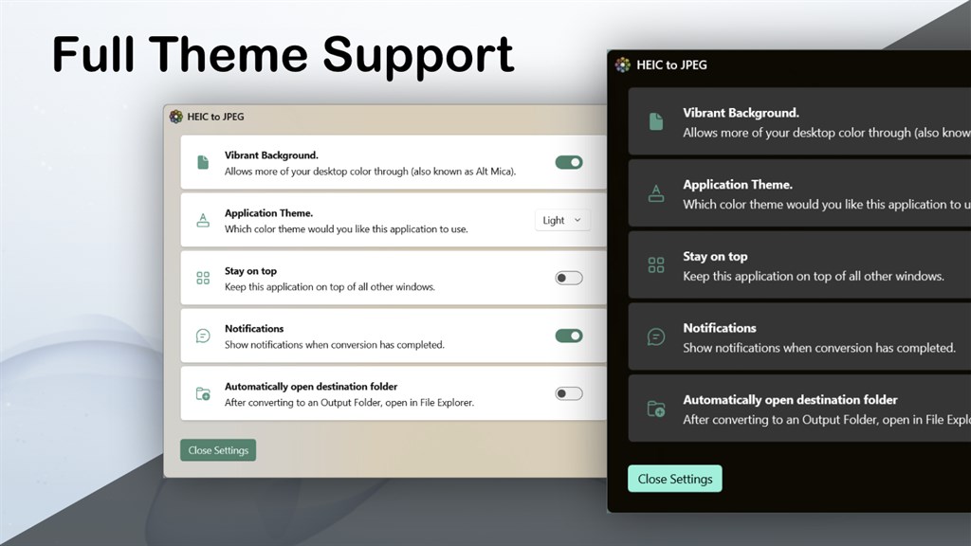
Task: Click light window text 'Allows more of your desktop color through'
Action: click(x=317, y=172)
